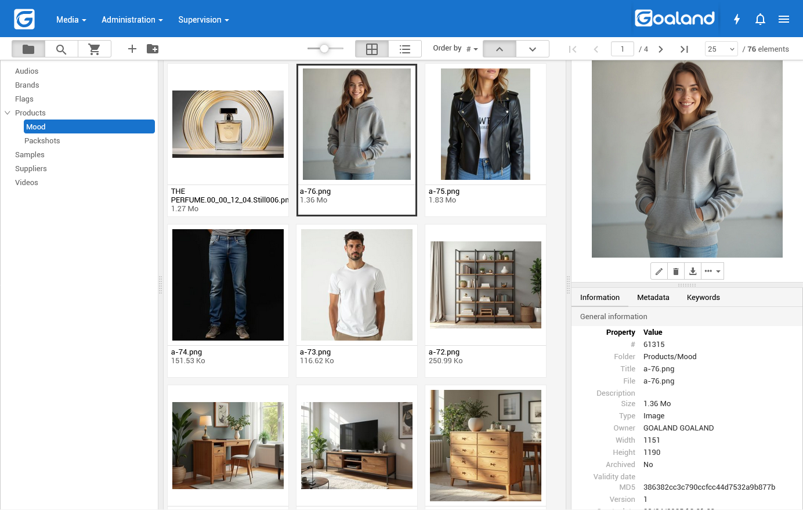Screen dimensions: 803x510
Task: Click the Goaland brand logo
Action: pos(675,19)
